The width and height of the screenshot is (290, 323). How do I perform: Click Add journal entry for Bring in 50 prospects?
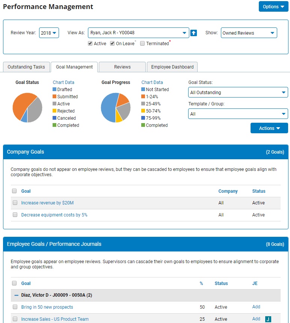(256, 307)
